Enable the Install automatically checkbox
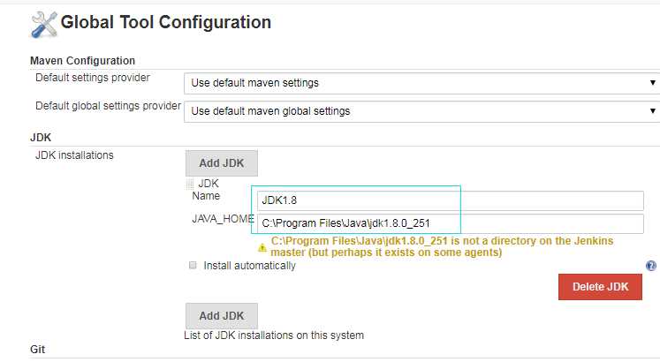660x362 pixels. pos(193,265)
